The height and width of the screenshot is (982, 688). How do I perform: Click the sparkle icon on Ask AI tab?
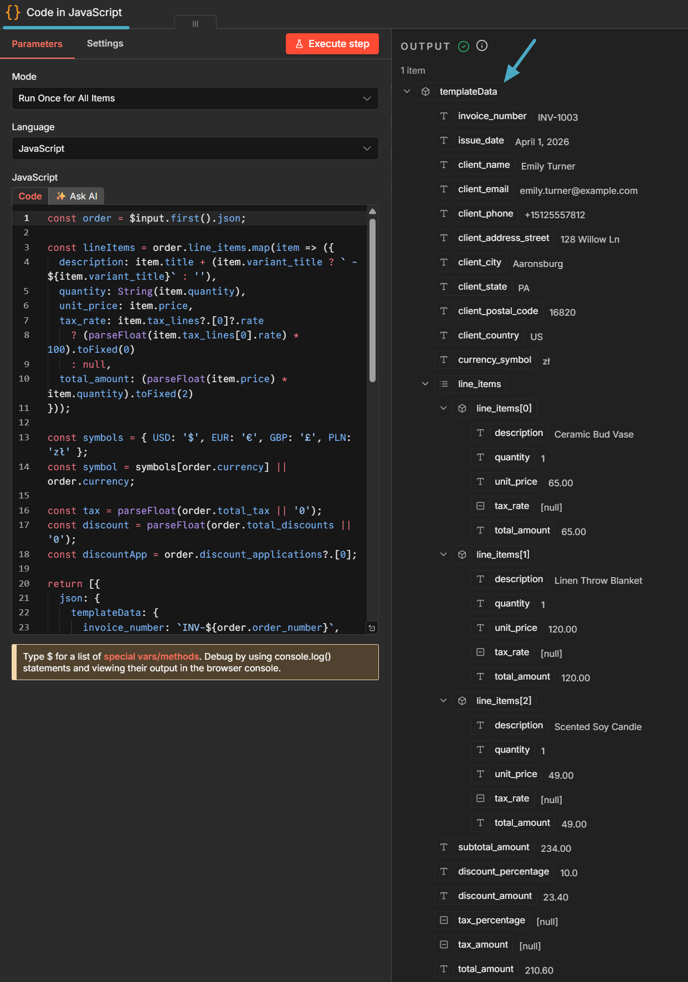[61, 196]
